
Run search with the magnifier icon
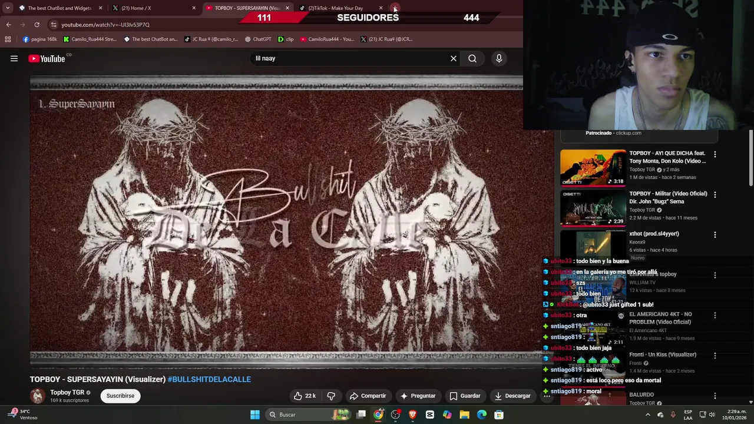(472, 58)
